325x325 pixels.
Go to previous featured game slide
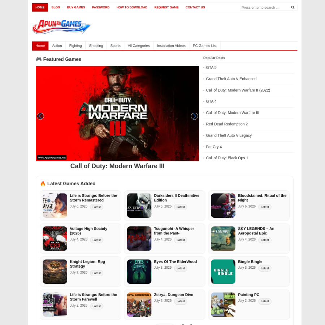click(40, 116)
